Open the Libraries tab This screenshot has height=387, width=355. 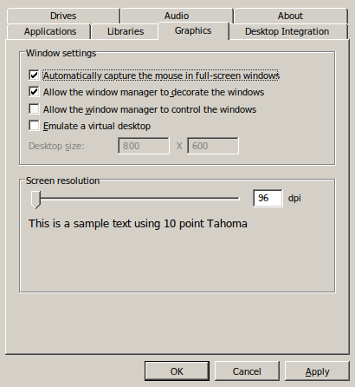[125, 31]
